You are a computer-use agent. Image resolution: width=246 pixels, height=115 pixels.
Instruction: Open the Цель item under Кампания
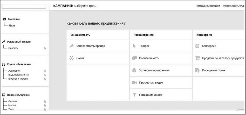[x=12, y=26]
